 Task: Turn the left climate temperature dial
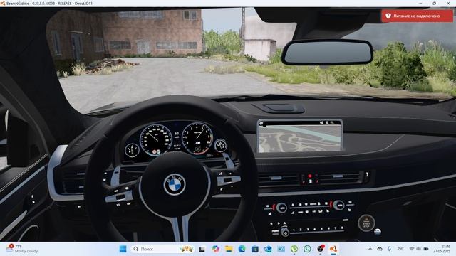(281, 208)
